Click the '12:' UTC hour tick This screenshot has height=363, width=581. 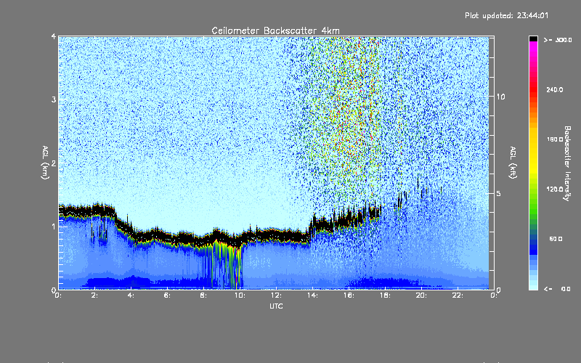click(276, 295)
